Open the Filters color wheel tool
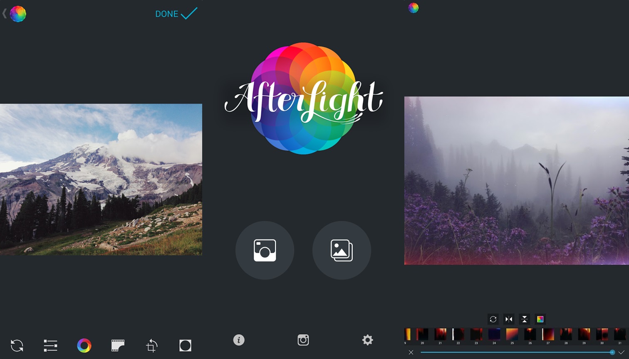This screenshot has height=359, width=629. (84, 345)
